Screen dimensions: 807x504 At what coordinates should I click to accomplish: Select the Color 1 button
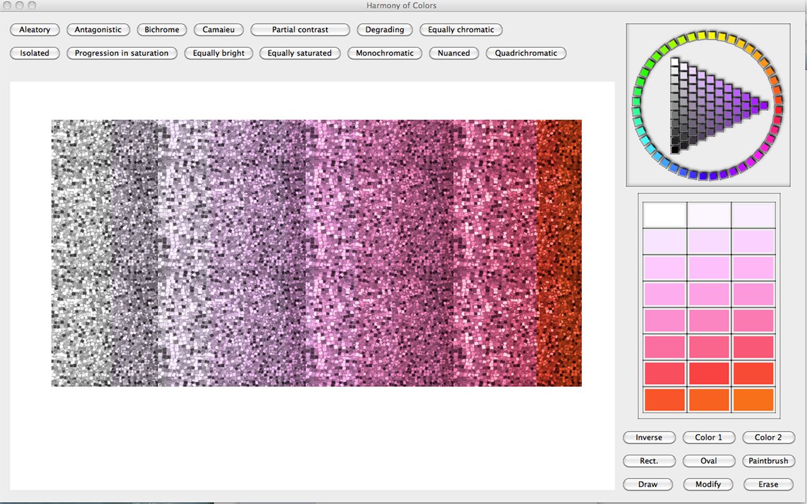[x=709, y=437]
